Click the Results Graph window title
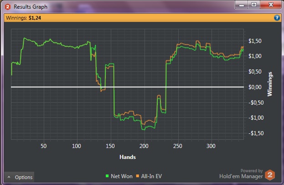This screenshot has height=185, width=284. click(x=31, y=7)
